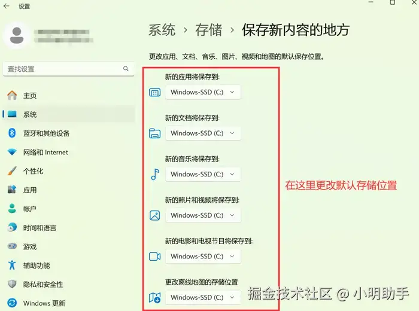The width and height of the screenshot is (419, 311).
Task: Open 帐户 settings page
Action: (69, 209)
